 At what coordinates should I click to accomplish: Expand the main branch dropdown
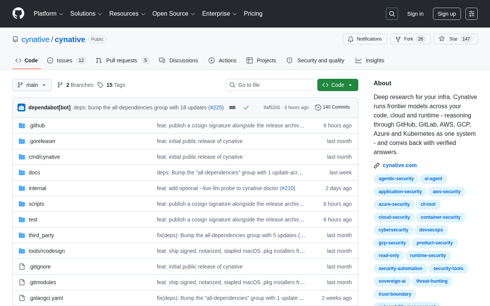click(x=32, y=85)
